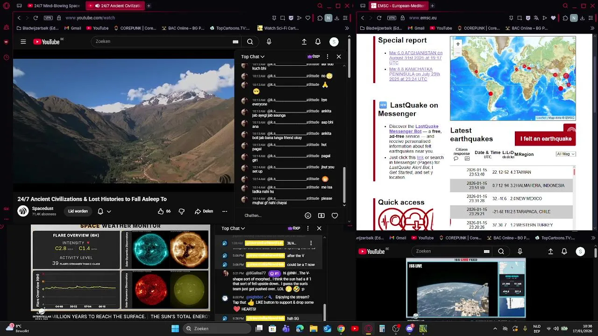Select the HALMAHERA, INDONESIA earthquake row
This screenshot has height=336, width=598.
[511, 185]
